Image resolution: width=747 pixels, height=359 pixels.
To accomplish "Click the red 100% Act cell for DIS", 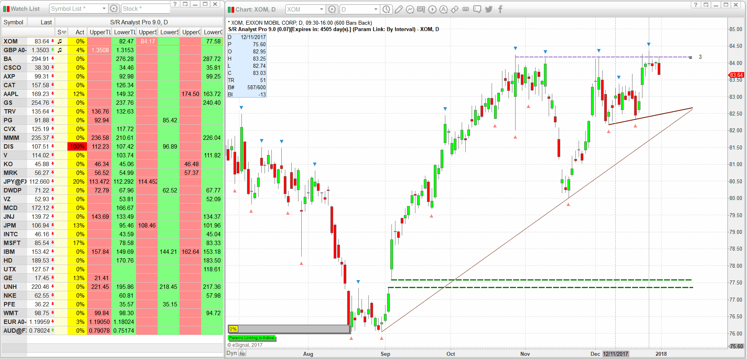I will click(x=77, y=147).
